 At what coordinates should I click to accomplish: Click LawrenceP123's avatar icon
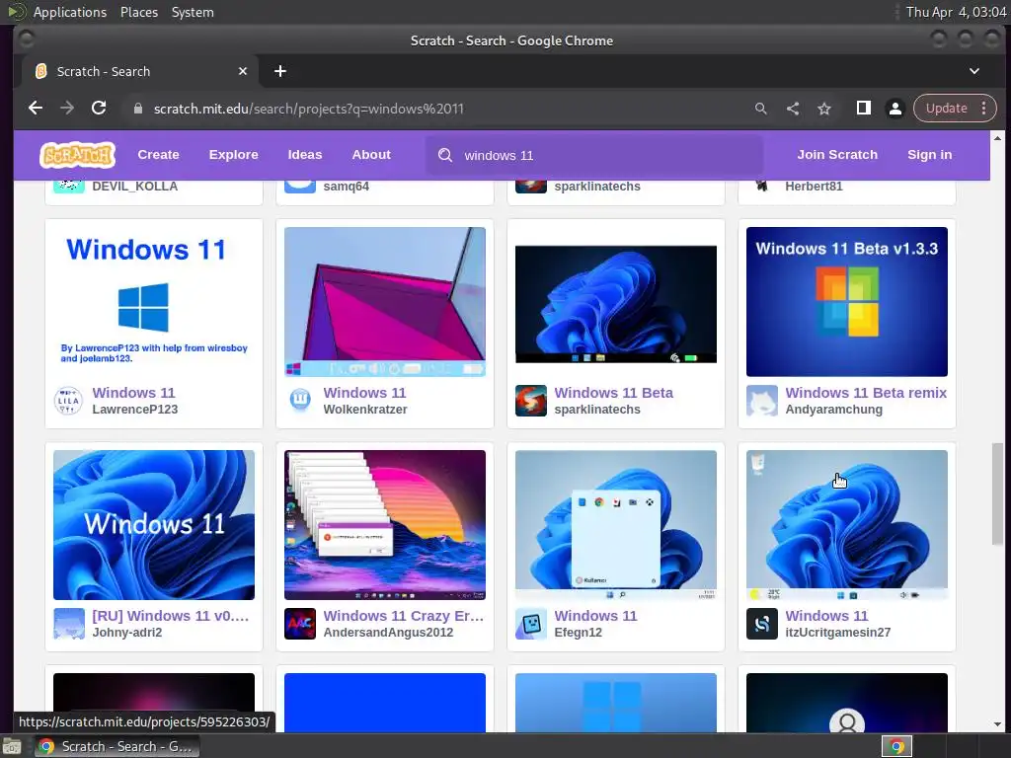click(68, 401)
